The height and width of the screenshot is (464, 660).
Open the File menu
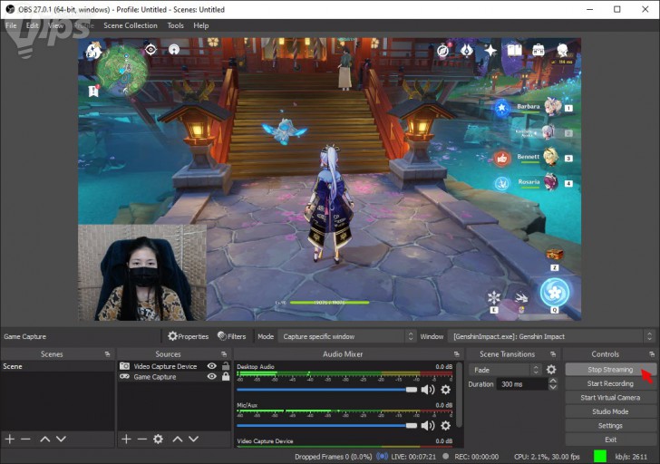click(11, 25)
